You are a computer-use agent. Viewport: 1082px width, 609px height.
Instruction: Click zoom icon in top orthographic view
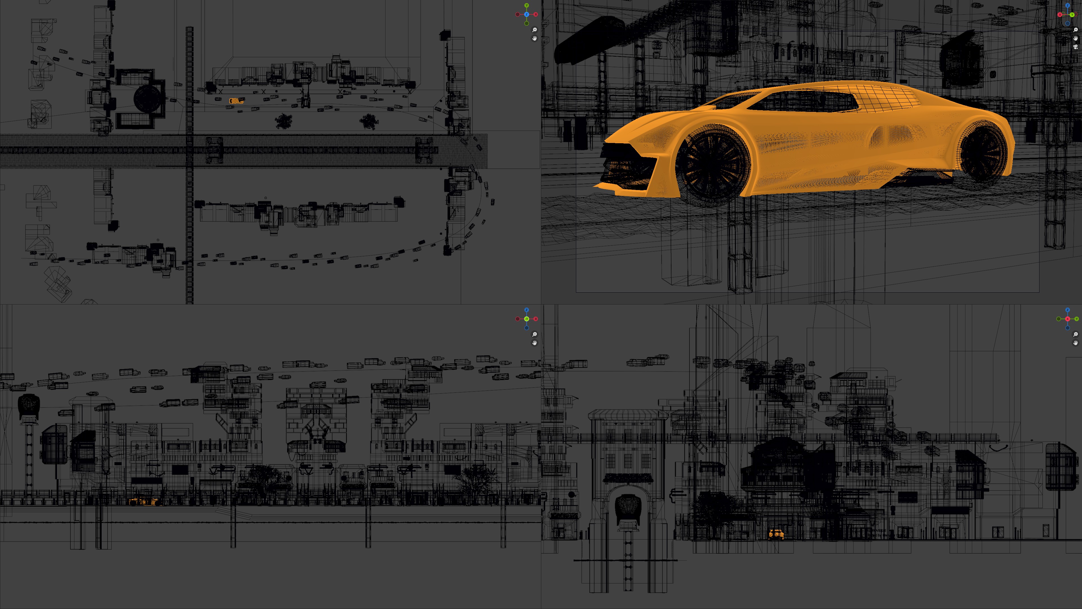point(534,30)
